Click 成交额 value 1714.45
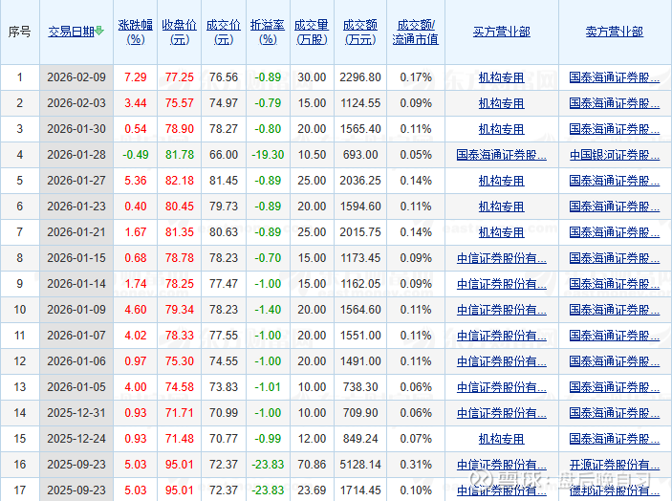The width and height of the screenshot is (672, 501). point(360,490)
